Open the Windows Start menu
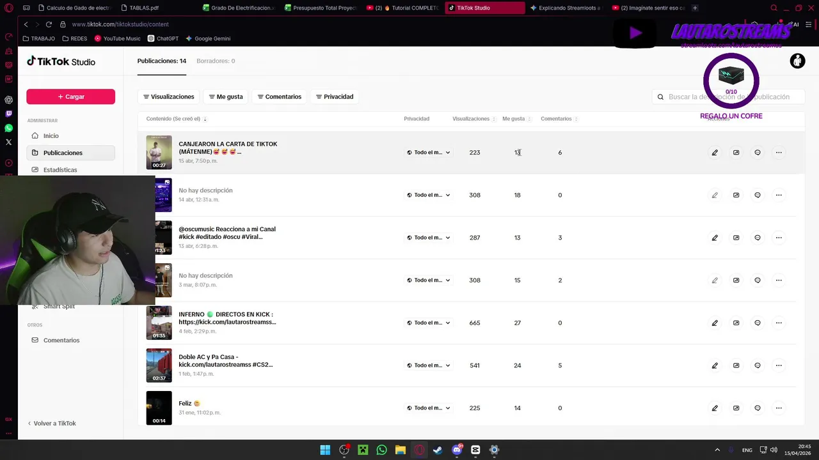Image resolution: width=819 pixels, height=460 pixels. (x=325, y=450)
